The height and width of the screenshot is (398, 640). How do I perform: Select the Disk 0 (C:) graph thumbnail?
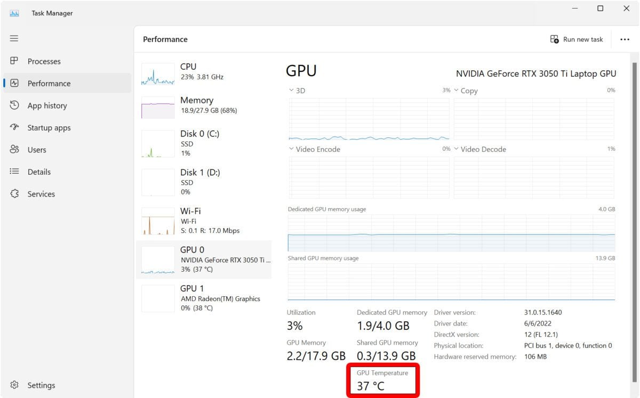tap(158, 144)
